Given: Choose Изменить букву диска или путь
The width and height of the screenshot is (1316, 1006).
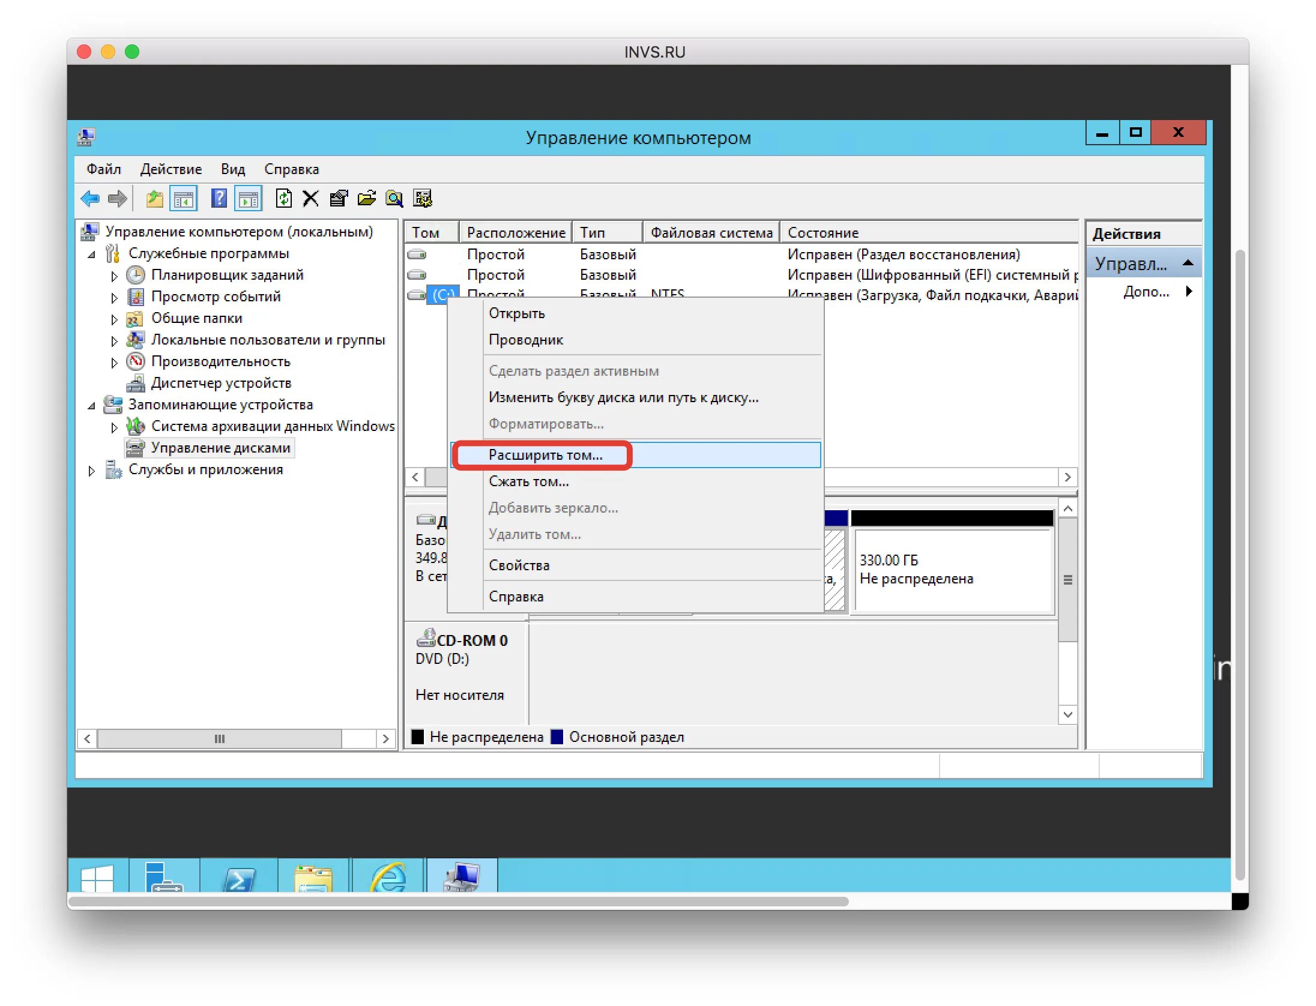Looking at the screenshot, I should [636, 397].
